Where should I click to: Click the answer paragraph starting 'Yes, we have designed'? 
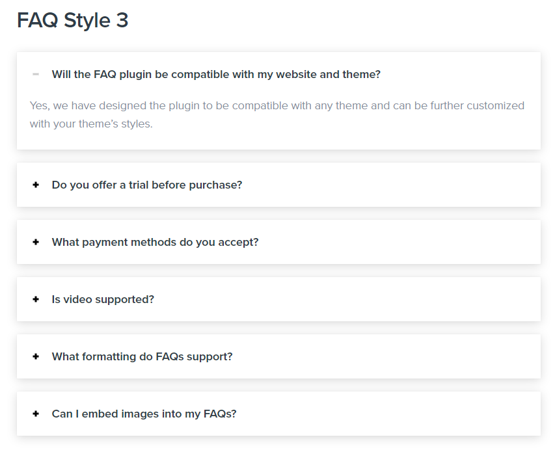tap(277, 114)
